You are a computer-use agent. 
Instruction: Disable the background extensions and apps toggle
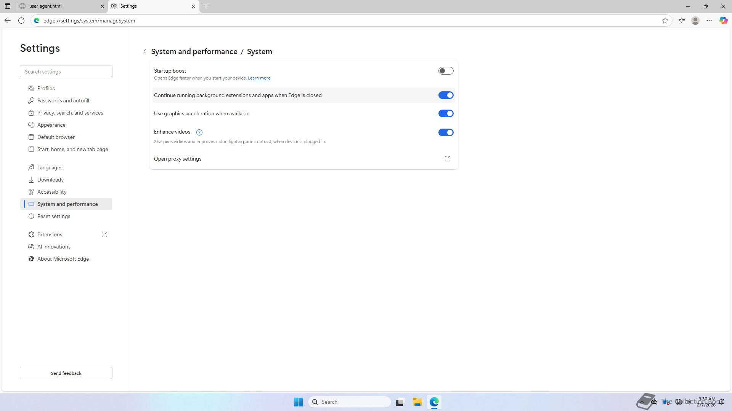[x=446, y=95]
